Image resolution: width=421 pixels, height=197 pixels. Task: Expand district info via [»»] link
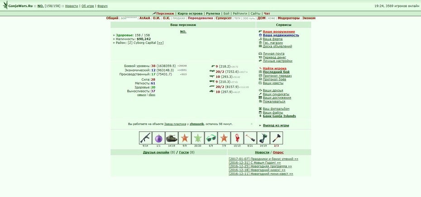click(x=160, y=43)
